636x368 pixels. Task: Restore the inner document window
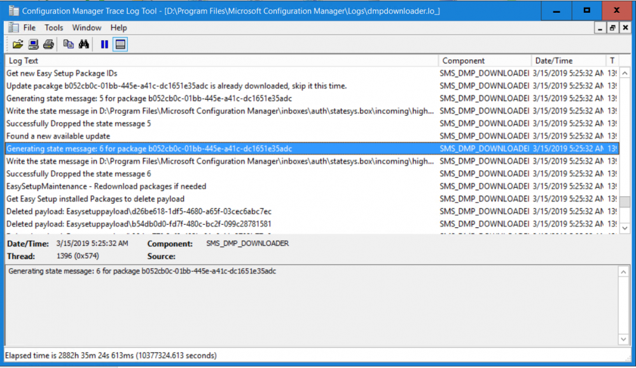click(x=612, y=27)
